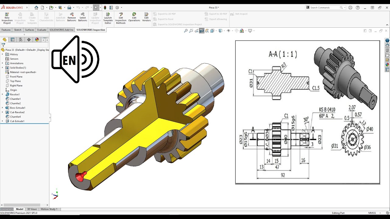390x219 pixels.
Task: Click Edit Inspection Methods
Action: (121, 18)
